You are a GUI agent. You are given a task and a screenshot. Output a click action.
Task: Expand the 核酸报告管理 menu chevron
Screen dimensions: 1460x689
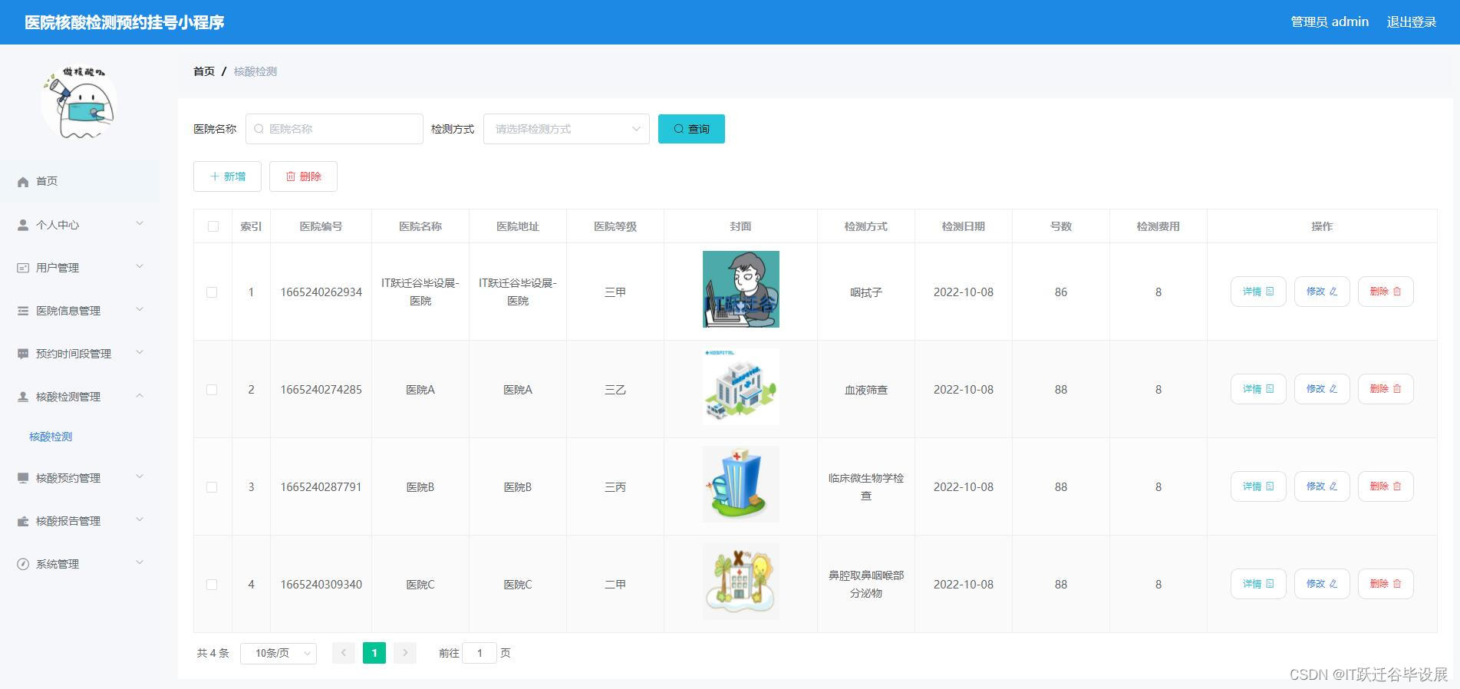coord(140,520)
